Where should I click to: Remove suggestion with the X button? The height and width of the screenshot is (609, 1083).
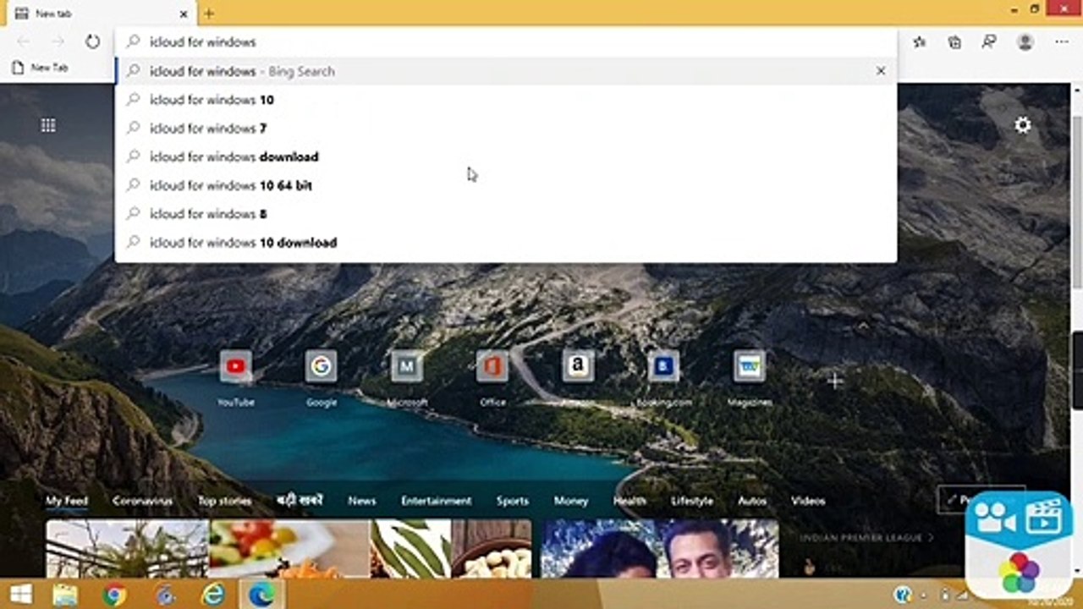(881, 71)
